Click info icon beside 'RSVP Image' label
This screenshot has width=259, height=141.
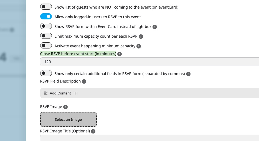65,107
